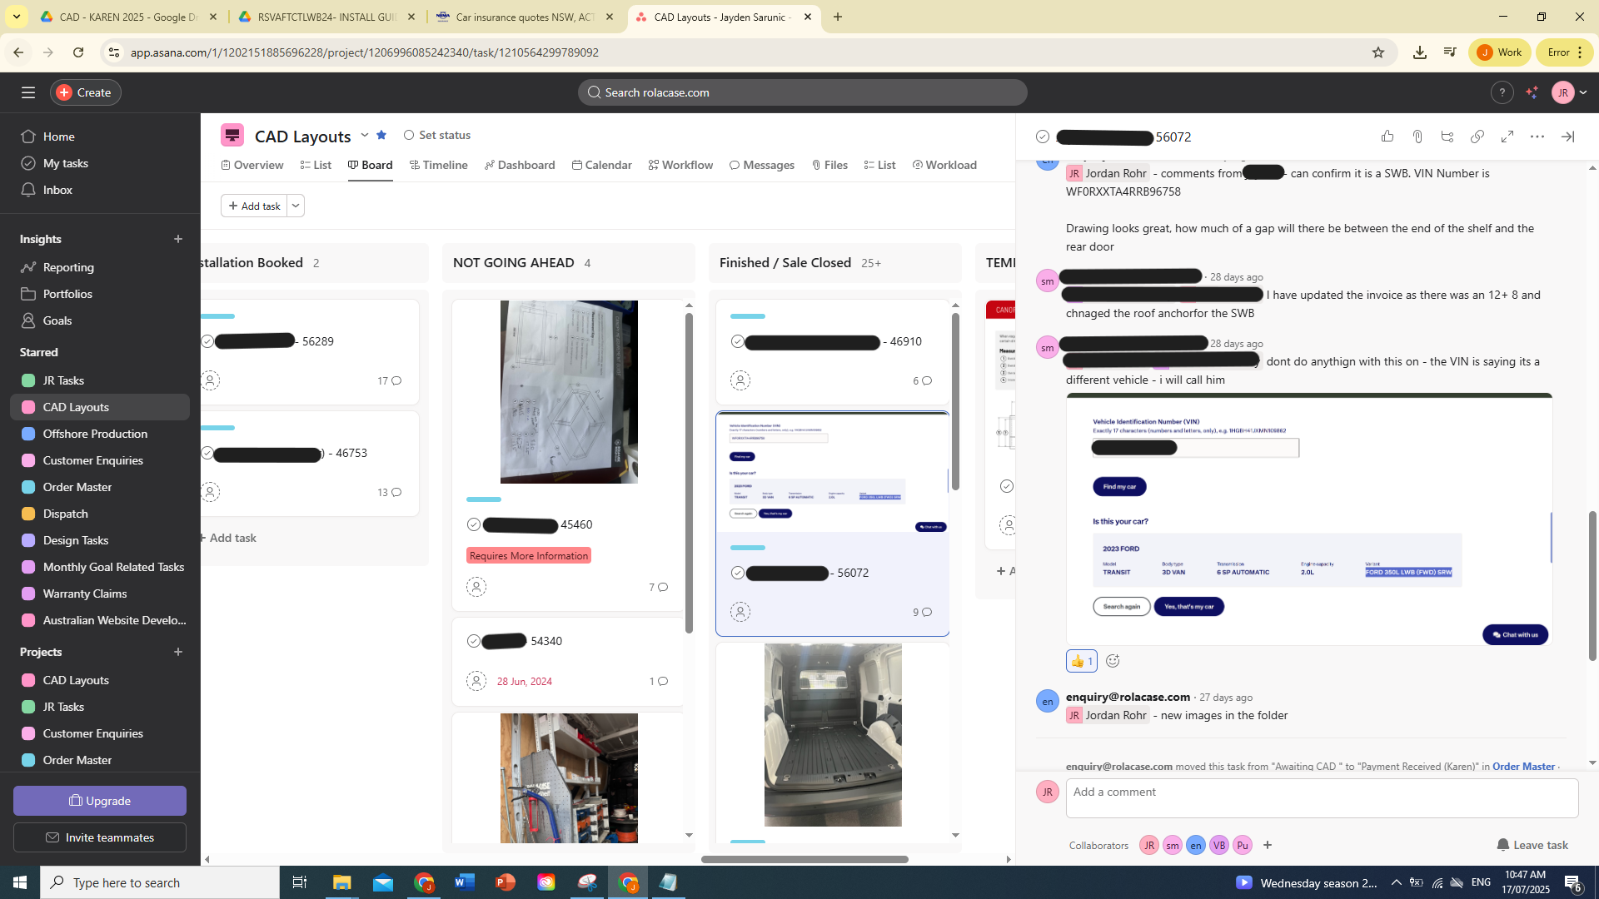
Task: Like this task with thumbs up icon
Action: pos(1387,137)
